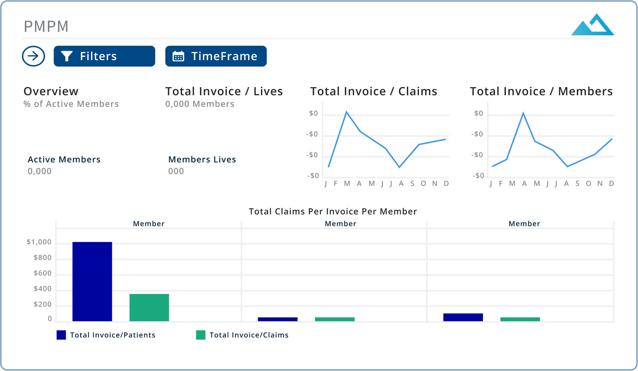
Task: Toggle the Total Invoice/Patients legend label
Action: point(113,335)
